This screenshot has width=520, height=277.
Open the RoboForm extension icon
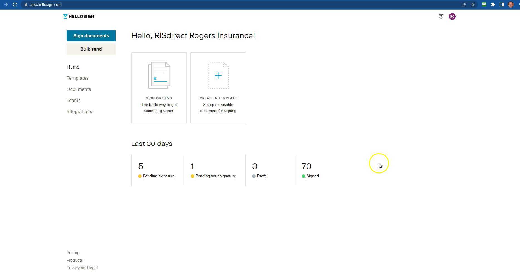coord(484,4)
